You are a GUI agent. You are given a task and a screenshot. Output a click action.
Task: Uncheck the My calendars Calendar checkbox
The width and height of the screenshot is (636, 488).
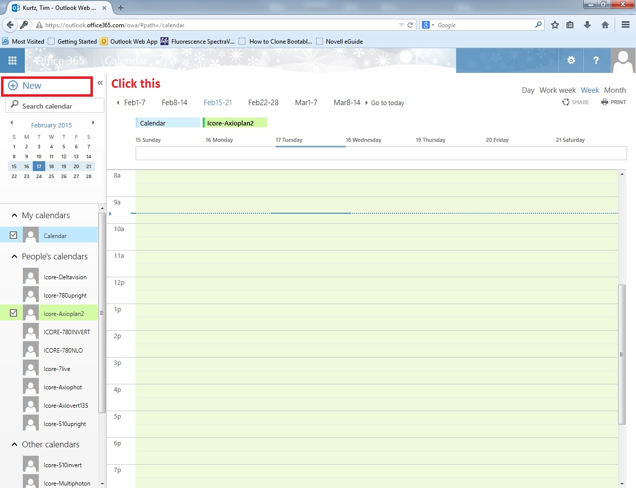tap(13, 235)
